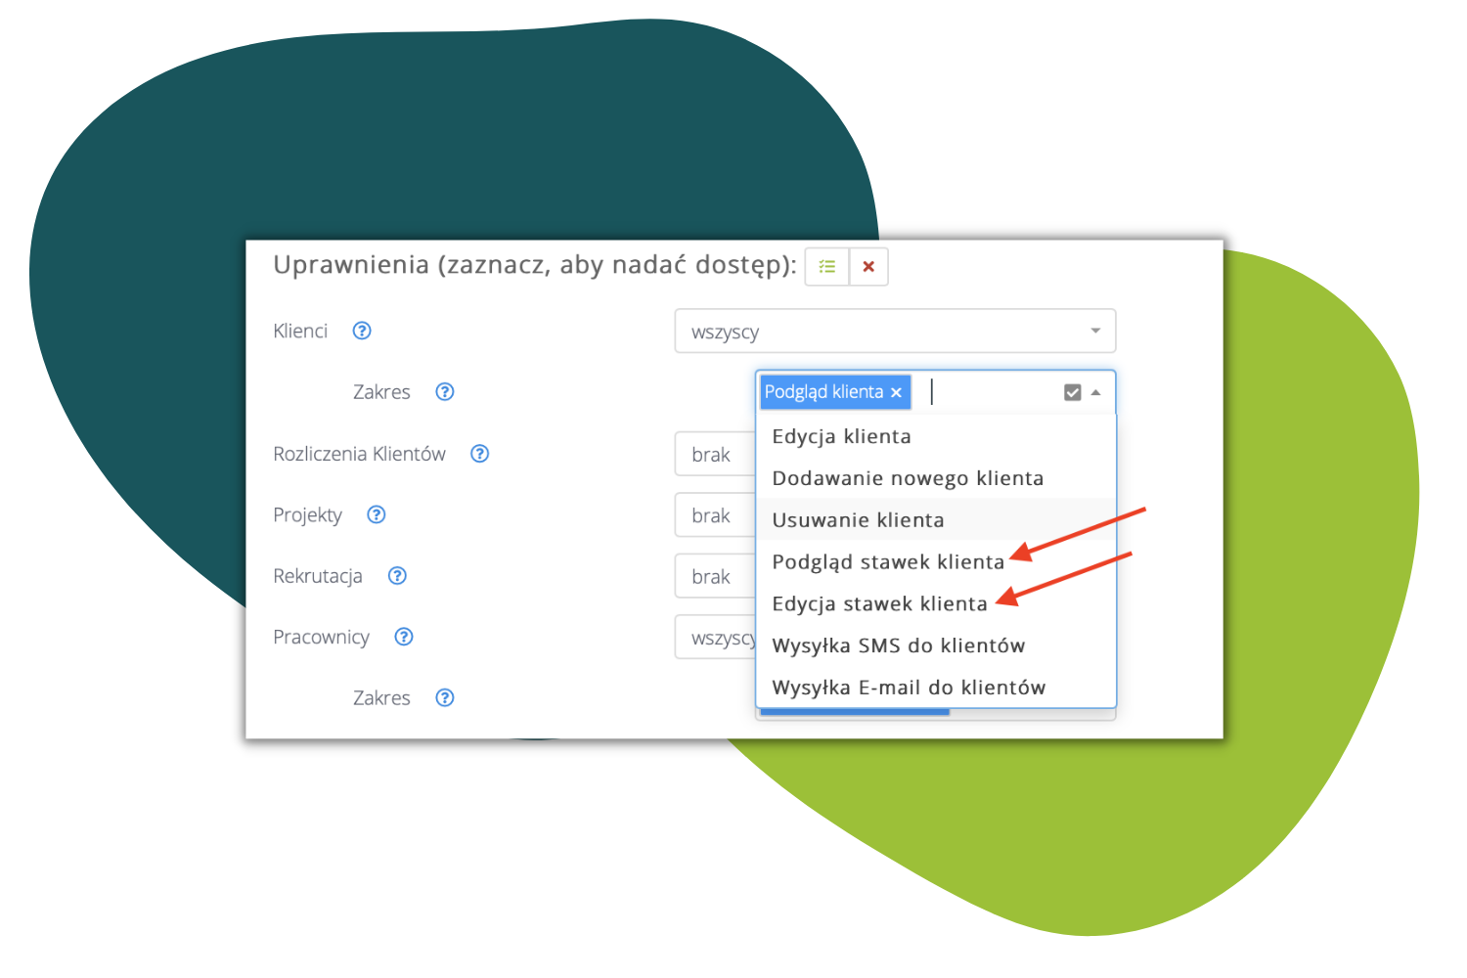Select 'Edycja klienta' option
The height and width of the screenshot is (978, 1467).
[841, 436]
